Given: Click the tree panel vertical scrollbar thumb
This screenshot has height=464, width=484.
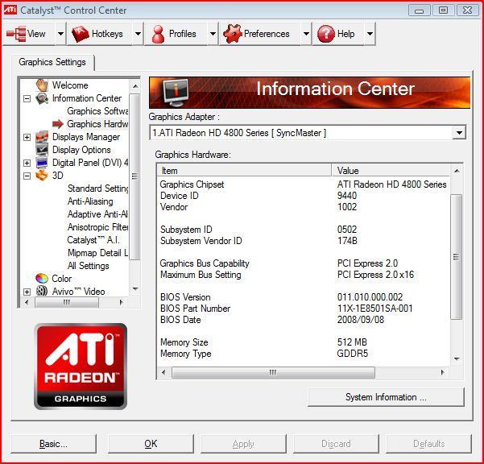Looking at the screenshot, I should click(x=134, y=176).
